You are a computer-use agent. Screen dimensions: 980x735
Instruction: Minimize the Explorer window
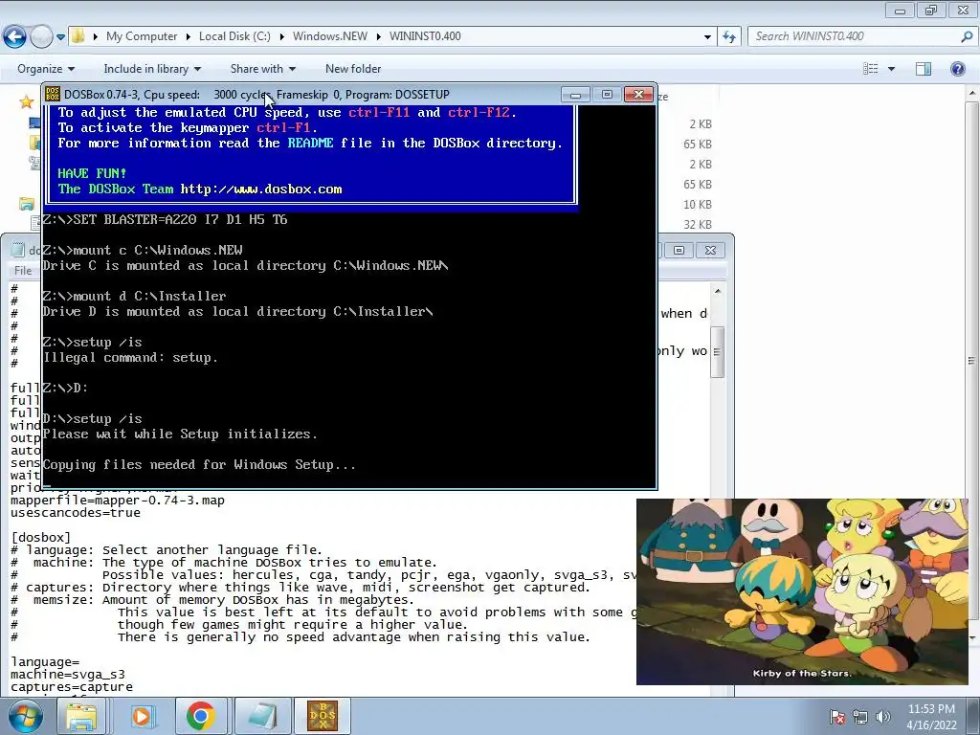(900, 11)
